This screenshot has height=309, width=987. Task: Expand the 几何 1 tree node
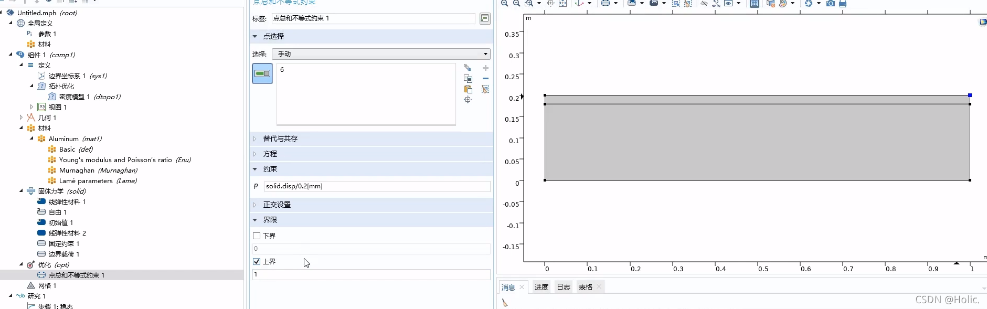coord(21,118)
